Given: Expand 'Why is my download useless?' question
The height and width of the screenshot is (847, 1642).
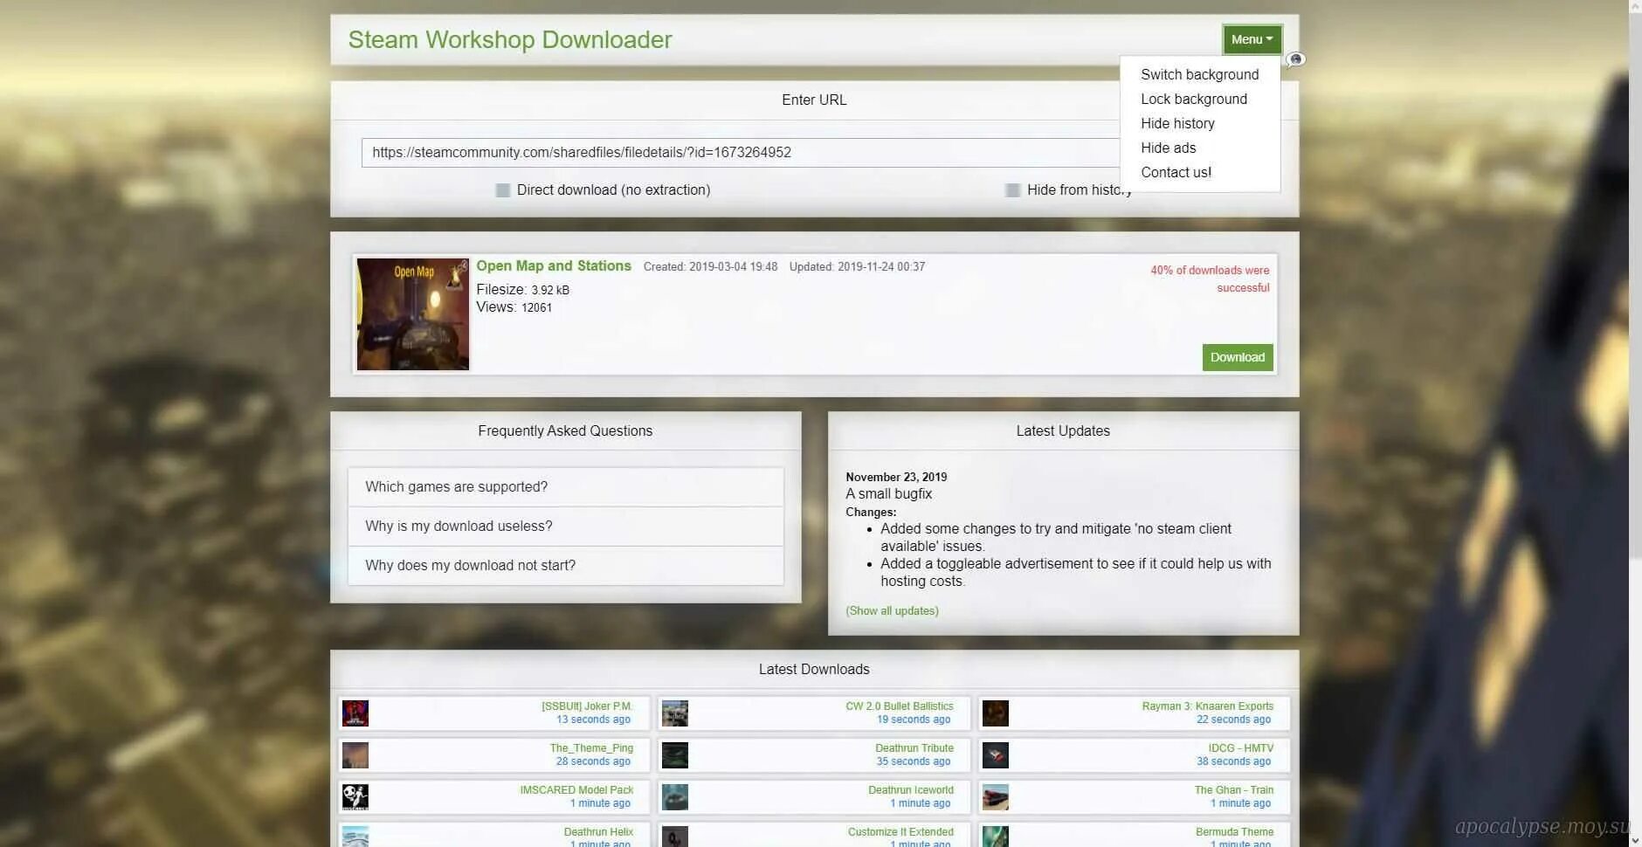Looking at the screenshot, I should [x=566, y=527].
